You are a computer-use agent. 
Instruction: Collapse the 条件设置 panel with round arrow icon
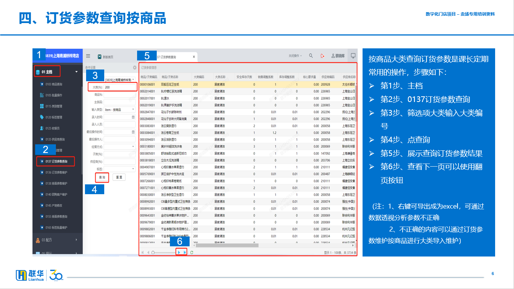pos(135,68)
